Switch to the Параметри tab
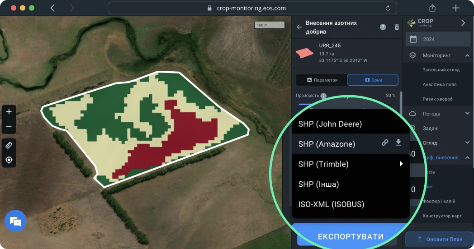Screen dimensions: 474x249 pos(322,80)
